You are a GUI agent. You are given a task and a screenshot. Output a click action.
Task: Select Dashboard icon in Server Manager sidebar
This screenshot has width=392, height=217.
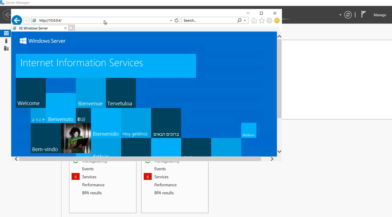coord(6,33)
